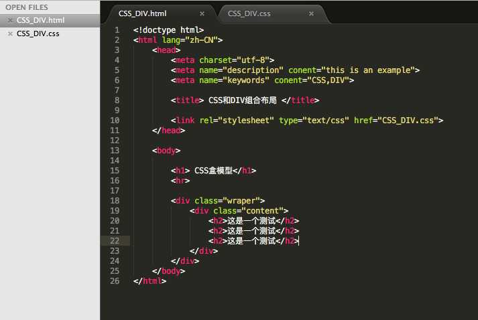Click the wraper class name string
478x320 pixels.
tap(242, 201)
